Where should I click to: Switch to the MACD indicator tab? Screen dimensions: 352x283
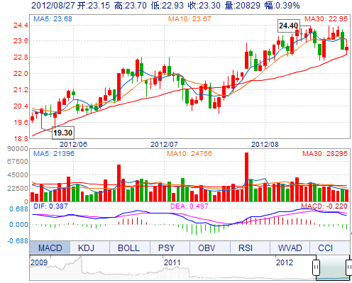(x=50, y=248)
